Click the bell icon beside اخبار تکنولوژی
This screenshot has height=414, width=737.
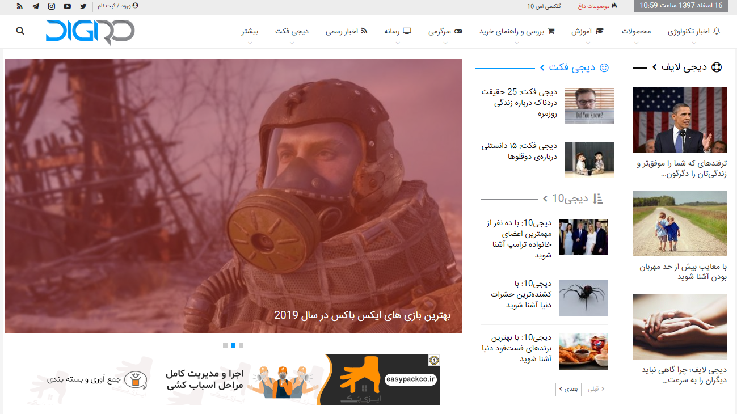(x=717, y=31)
